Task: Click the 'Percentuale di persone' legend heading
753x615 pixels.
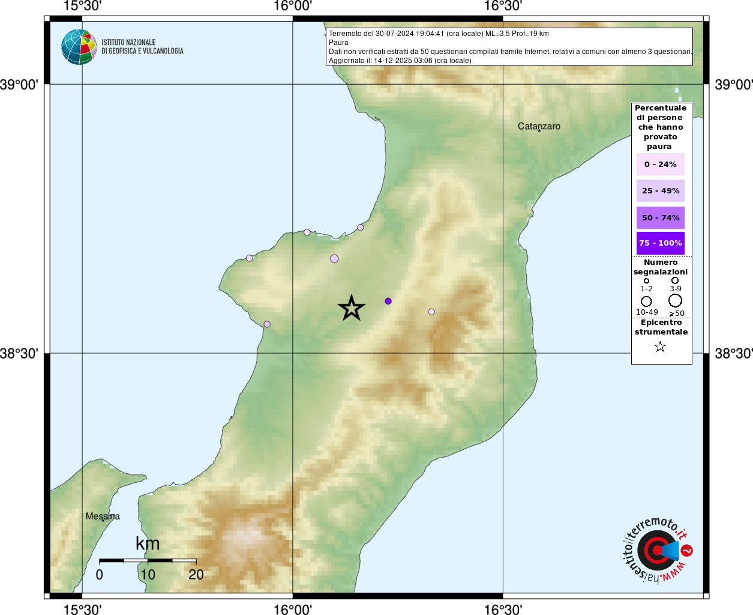Action: tap(661, 127)
